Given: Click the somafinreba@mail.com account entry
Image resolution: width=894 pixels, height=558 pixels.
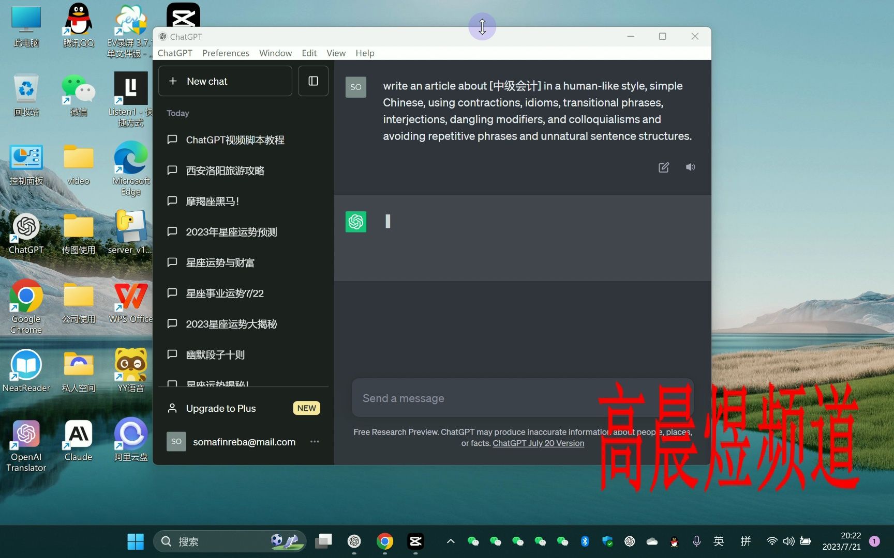Looking at the screenshot, I should (x=243, y=442).
